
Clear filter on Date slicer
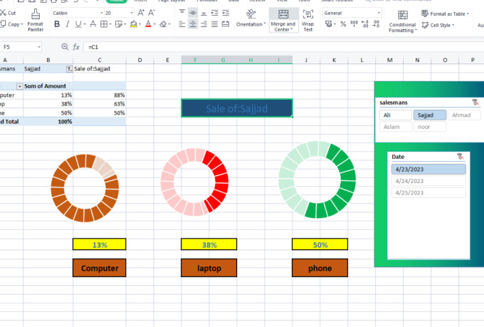[x=461, y=156]
